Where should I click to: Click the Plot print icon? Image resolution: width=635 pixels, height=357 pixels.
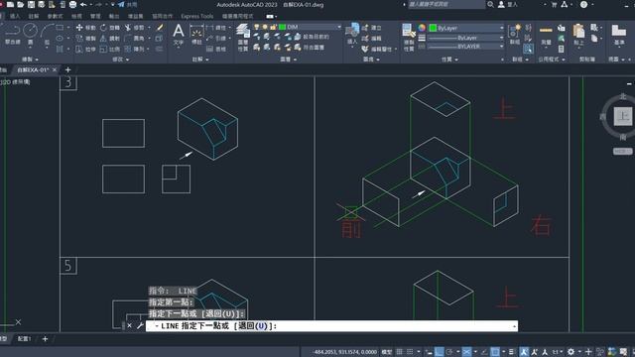[72, 4]
